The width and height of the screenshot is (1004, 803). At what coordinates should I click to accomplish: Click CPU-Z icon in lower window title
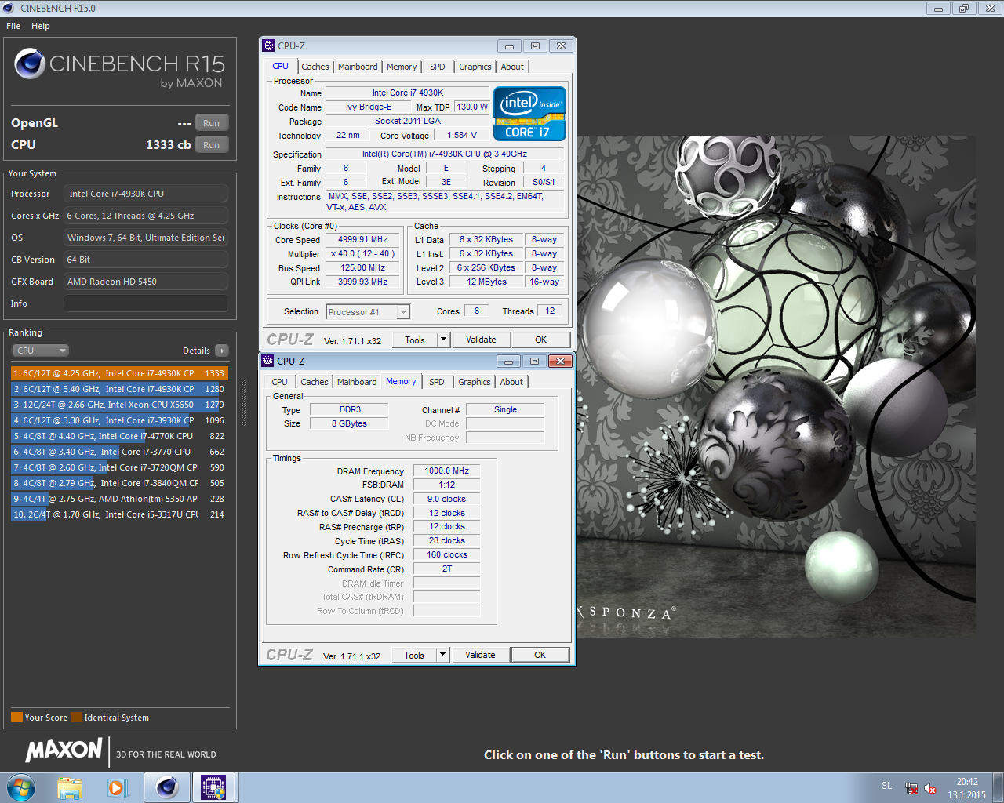pyautogui.click(x=267, y=361)
